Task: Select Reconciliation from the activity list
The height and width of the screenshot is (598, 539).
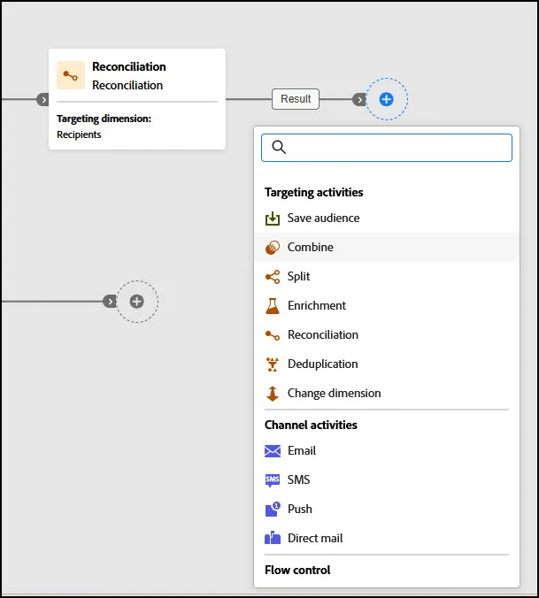Action: click(387, 335)
